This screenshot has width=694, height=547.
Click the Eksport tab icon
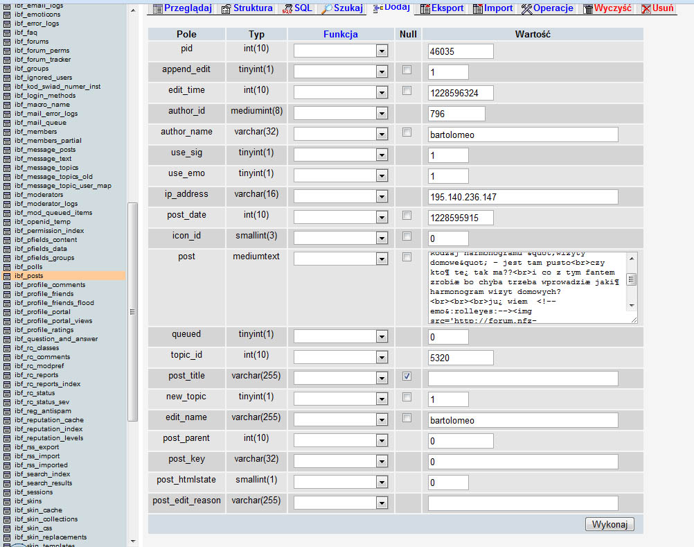click(x=425, y=9)
